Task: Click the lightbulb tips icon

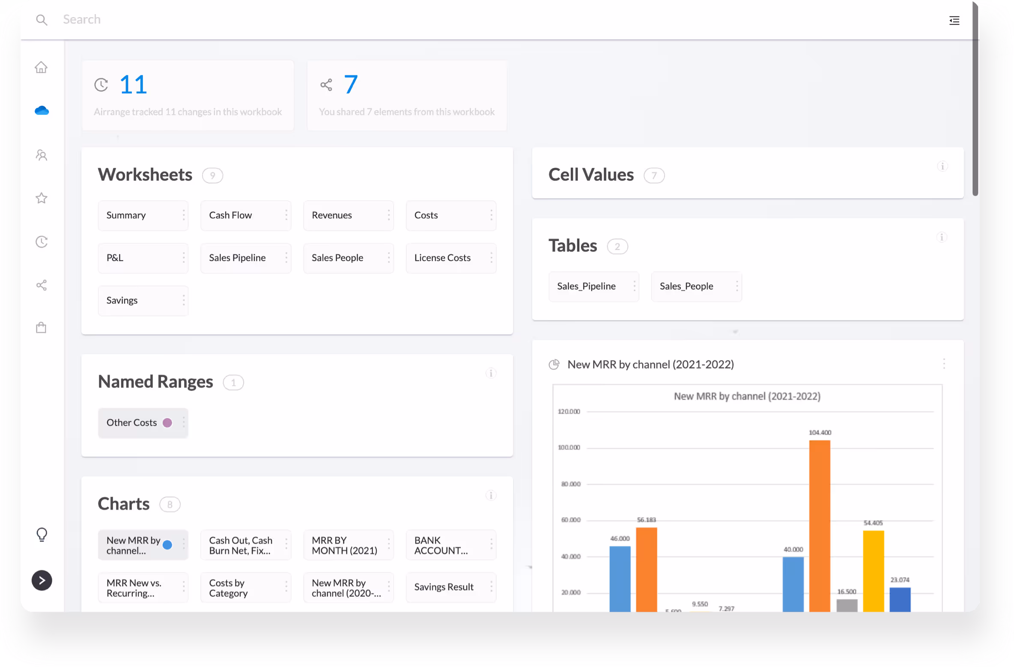Action: [x=42, y=534]
